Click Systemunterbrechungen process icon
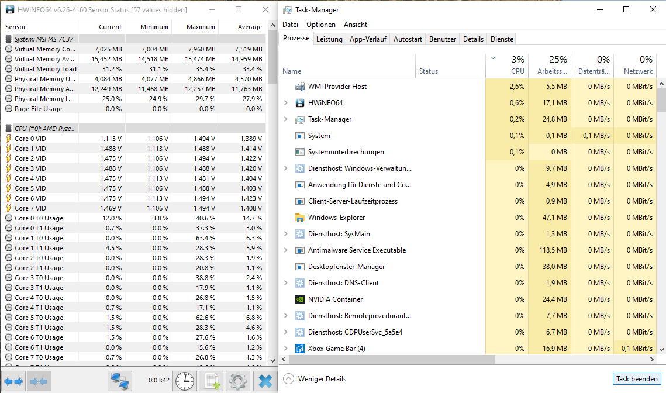 pyautogui.click(x=300, y=152)
